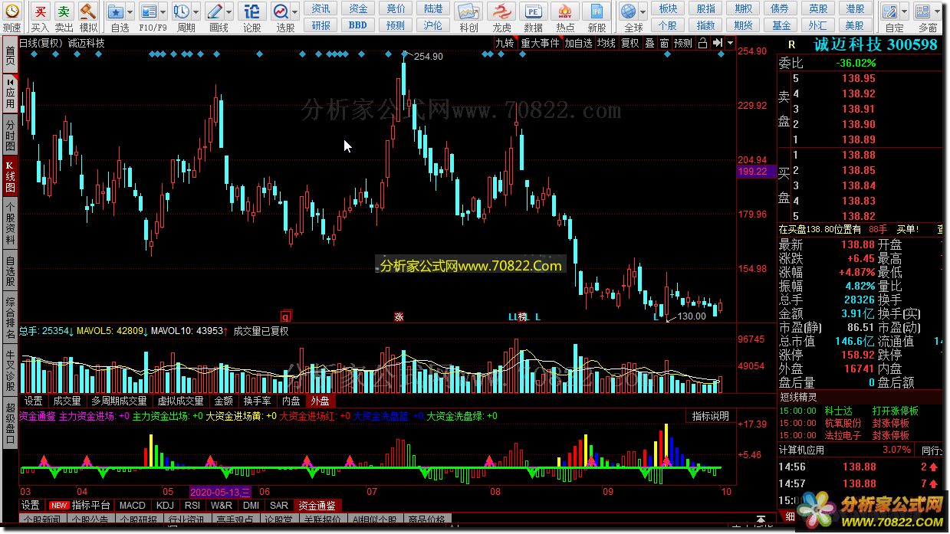Toggle 复权 adjustment in chart toolbar
The image size is (950, 534).
click(629, 43)
